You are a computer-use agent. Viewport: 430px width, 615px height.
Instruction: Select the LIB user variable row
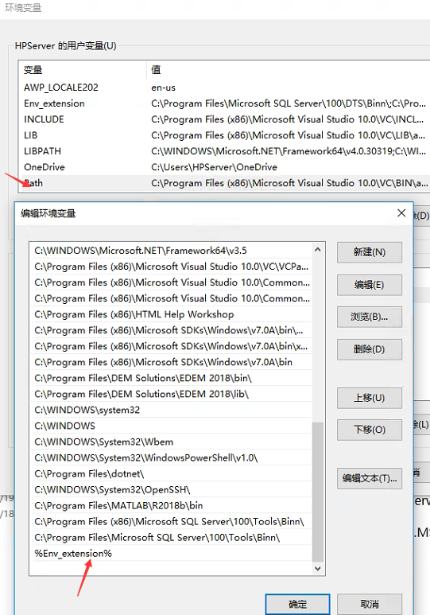point(224,135)
